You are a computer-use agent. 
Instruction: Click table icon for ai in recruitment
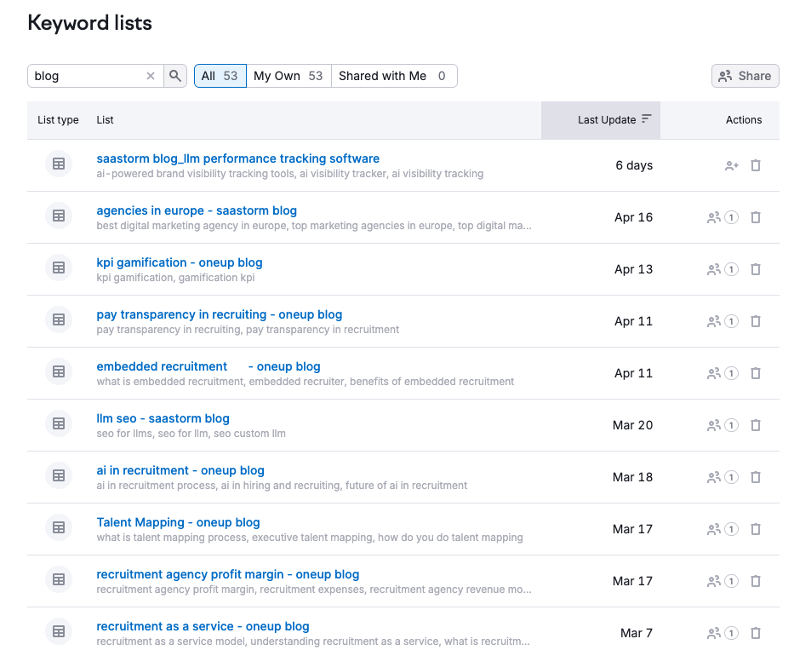(x=59, y=475)
